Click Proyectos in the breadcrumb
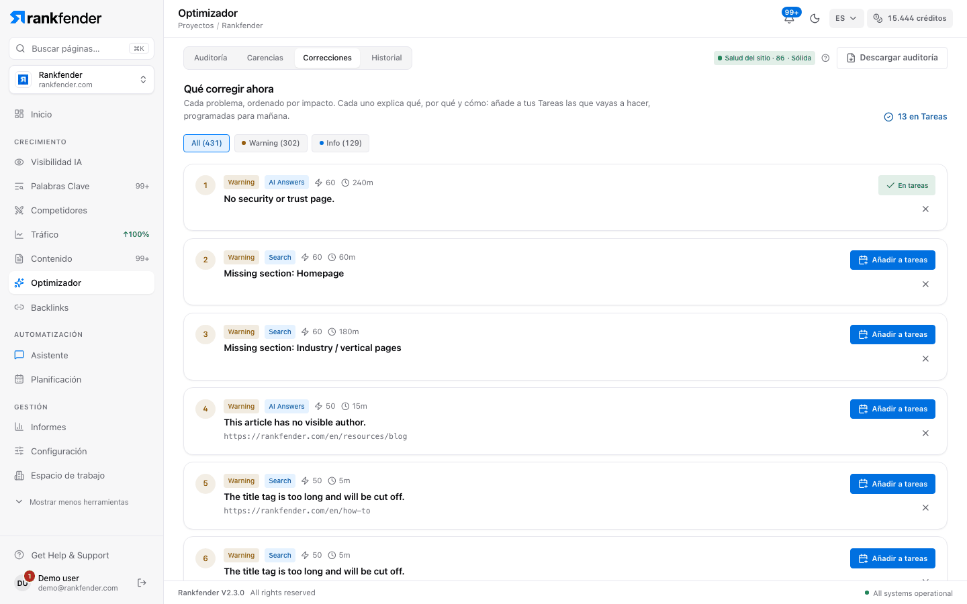Viewport: 967px width, 604px height. click(195, 26)
